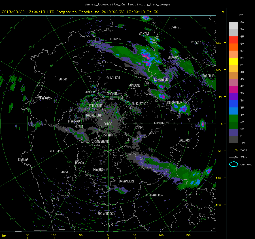
Task: Pick the purple 36-39 dBZ legend swatch
Action: point(233,97)
